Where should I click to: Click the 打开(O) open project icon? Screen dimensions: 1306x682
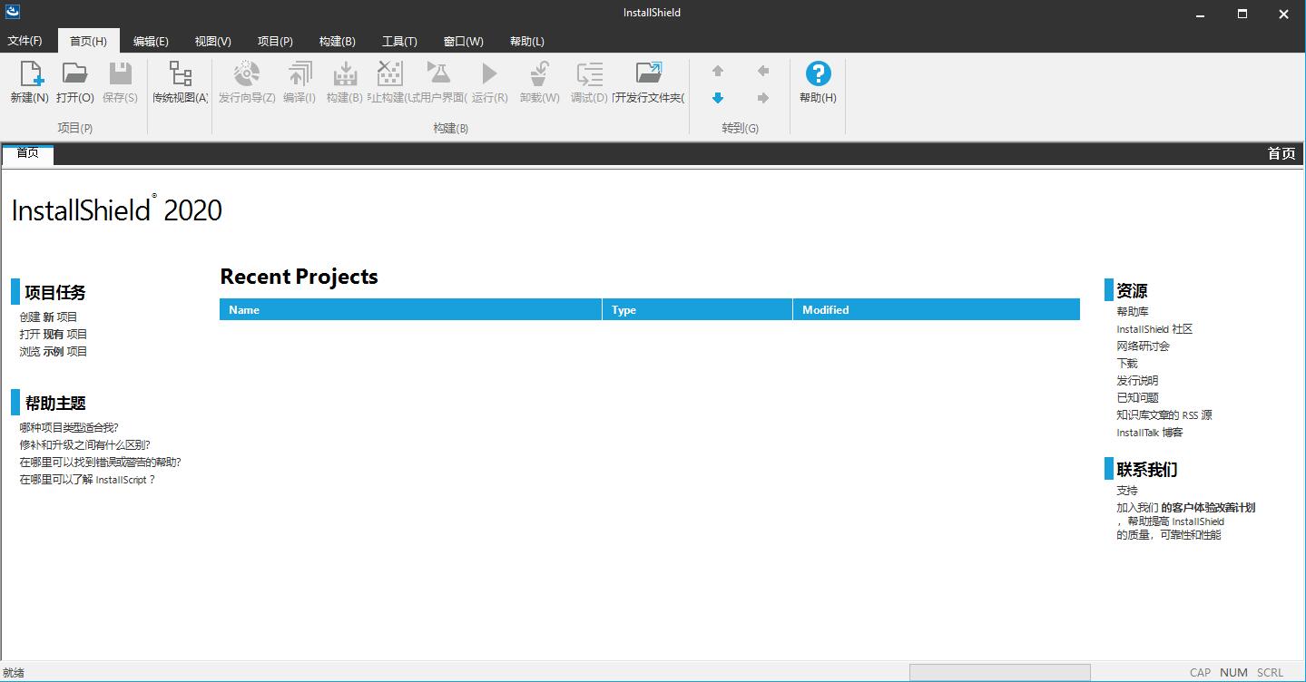point(74,73)
